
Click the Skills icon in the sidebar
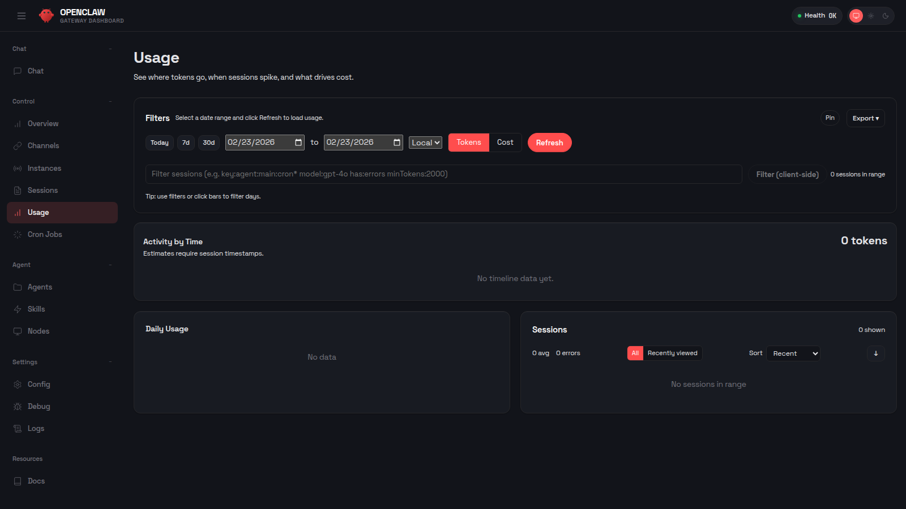click(x=18, y=309)
